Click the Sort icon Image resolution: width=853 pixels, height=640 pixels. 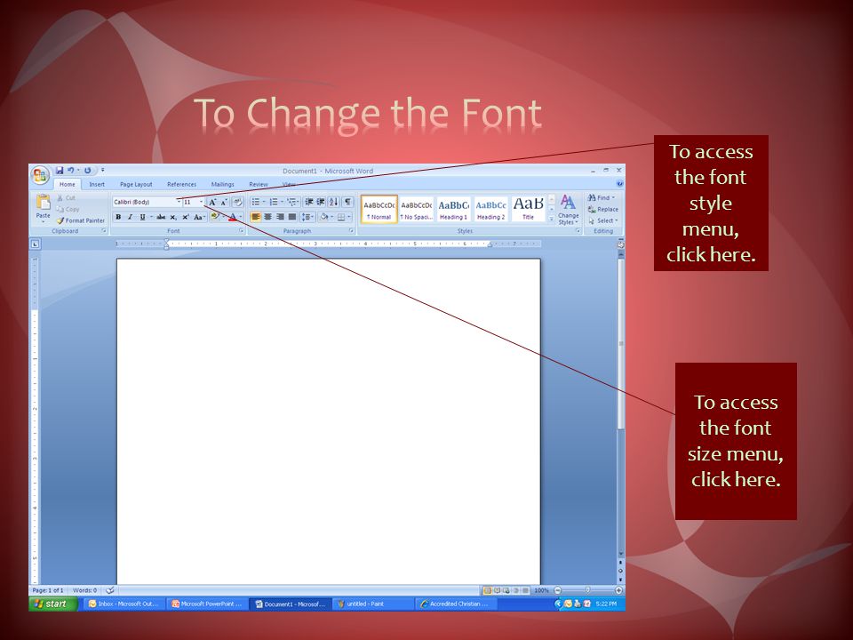(333, 202)
